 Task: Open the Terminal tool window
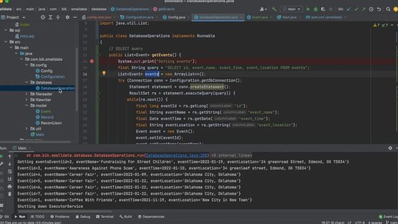(104, 217)
